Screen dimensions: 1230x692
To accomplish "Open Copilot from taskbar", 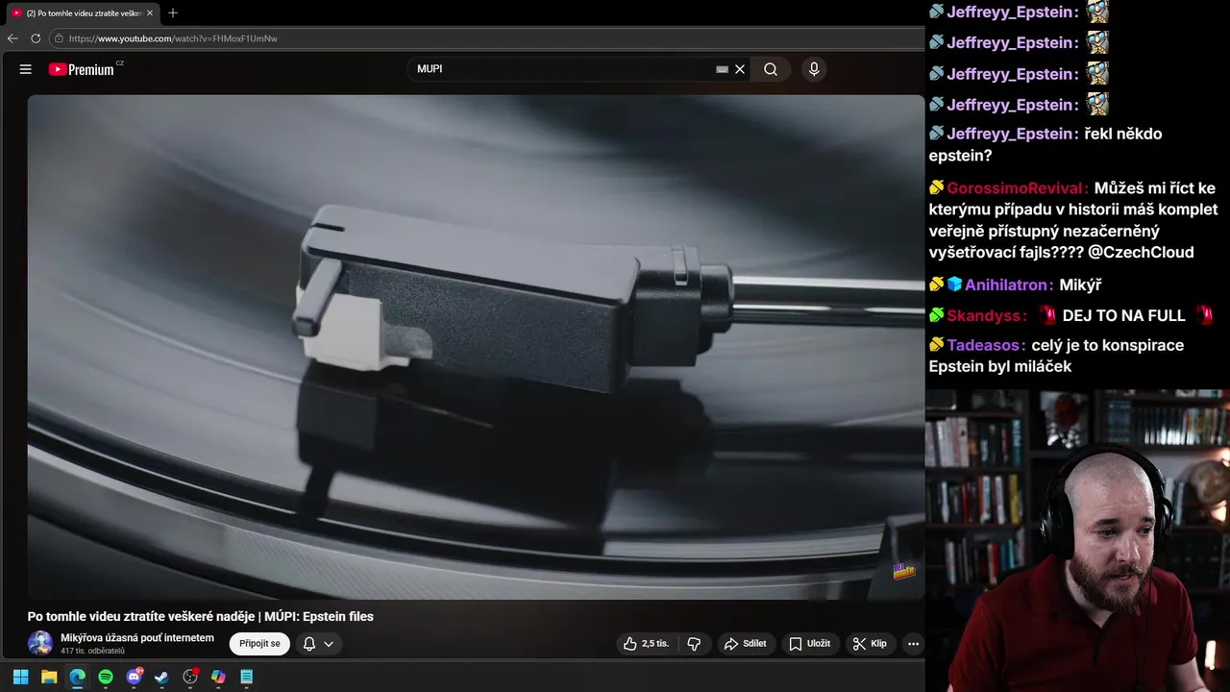I will pyautogui.click(x=218, y=677).
